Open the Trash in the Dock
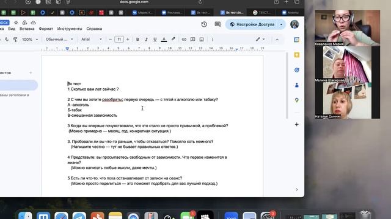 (365, 215)
